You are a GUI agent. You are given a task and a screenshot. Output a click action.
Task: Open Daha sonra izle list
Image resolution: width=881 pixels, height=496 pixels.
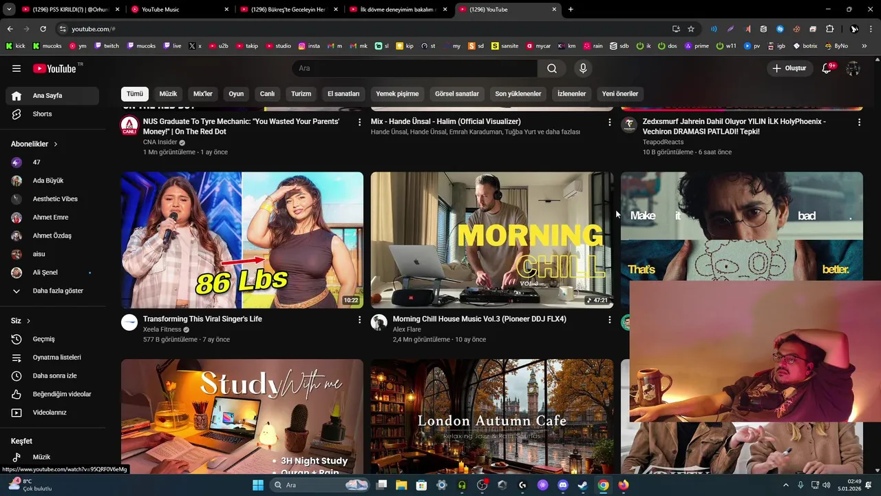[x=52, y=375]
